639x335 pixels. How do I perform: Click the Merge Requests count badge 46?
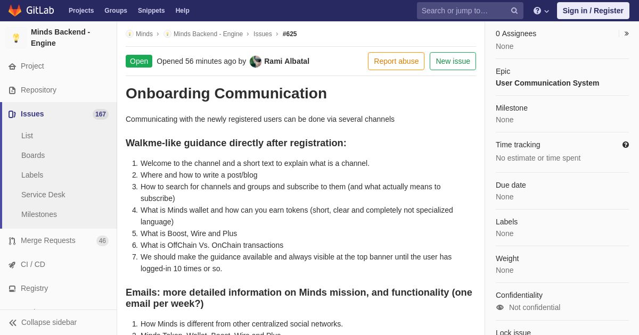pyautogui.click(x=102, y=241)
